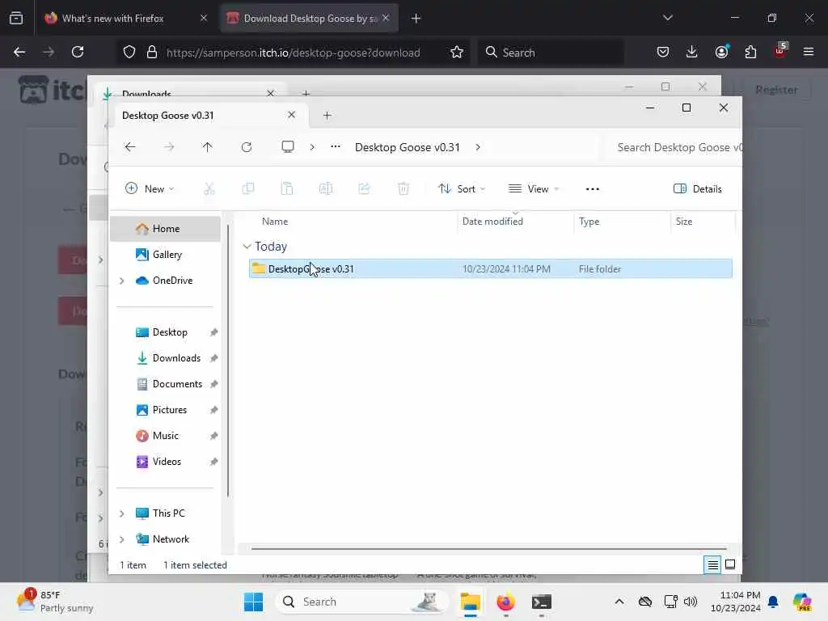Viewport: 828px width, 621px height.
Task: Select the DesktopGoose v0.31 folder row
Action: click(491, 268)
